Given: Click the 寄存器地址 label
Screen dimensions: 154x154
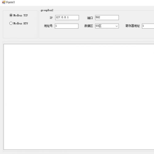Looking at the screenshot, I should tap(132, 26).
